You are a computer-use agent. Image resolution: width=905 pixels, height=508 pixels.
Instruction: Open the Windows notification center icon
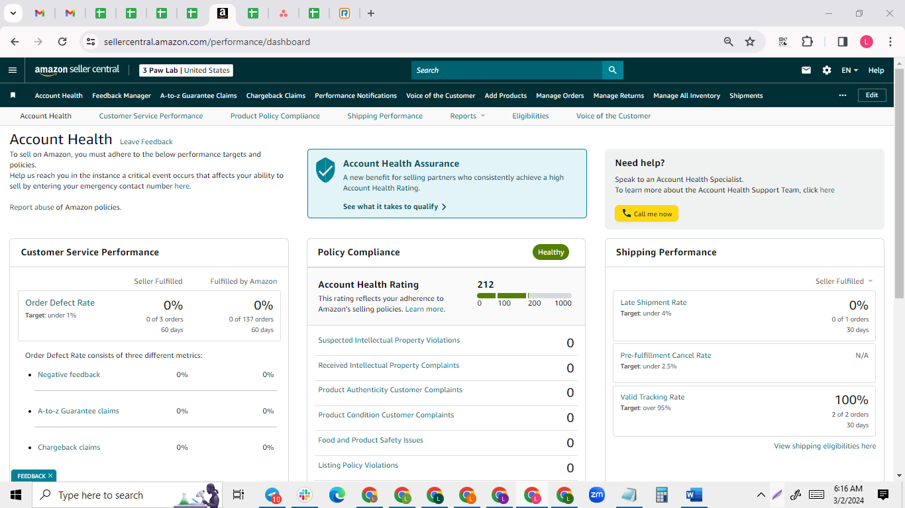(x=883, y=495)
